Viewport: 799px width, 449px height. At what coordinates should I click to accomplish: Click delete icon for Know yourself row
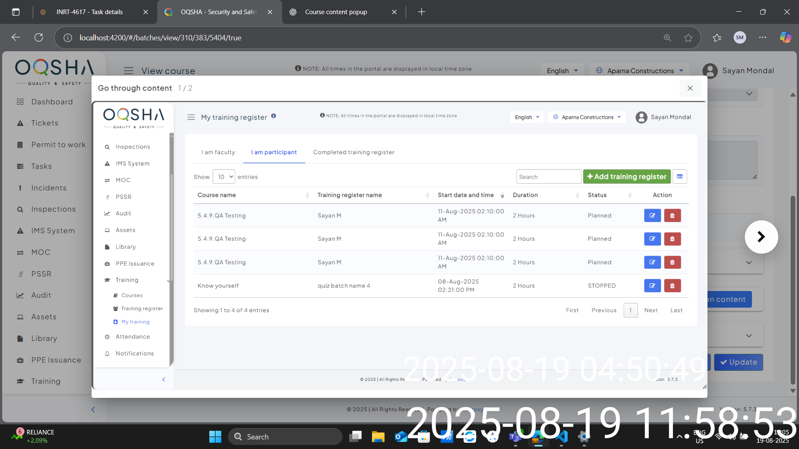[672, 286]
